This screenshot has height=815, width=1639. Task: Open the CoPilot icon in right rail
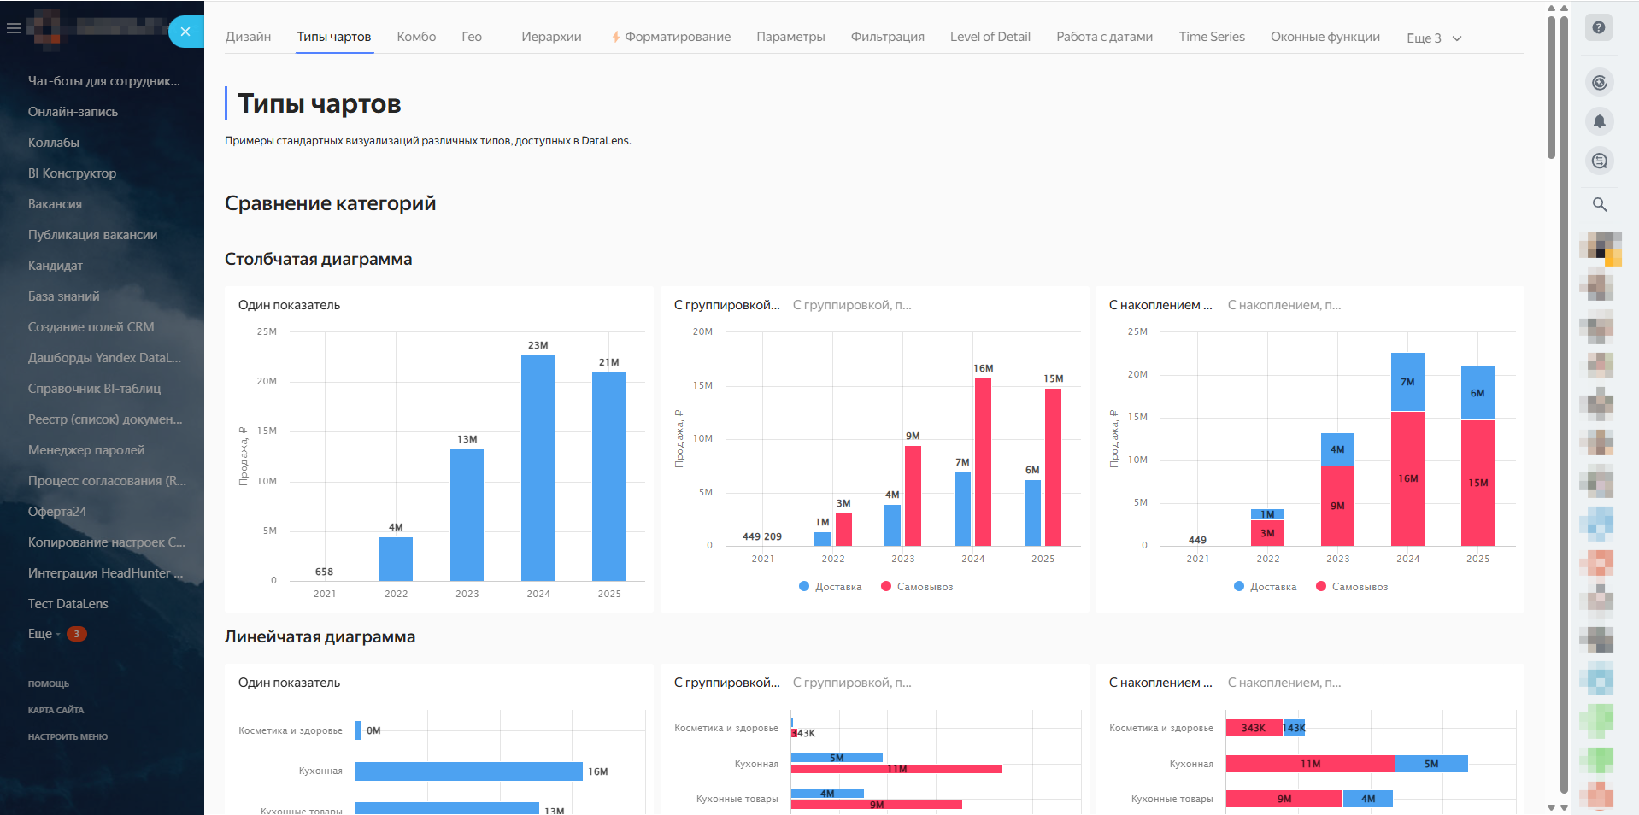pyautogui.click(x=1599, y=82)
